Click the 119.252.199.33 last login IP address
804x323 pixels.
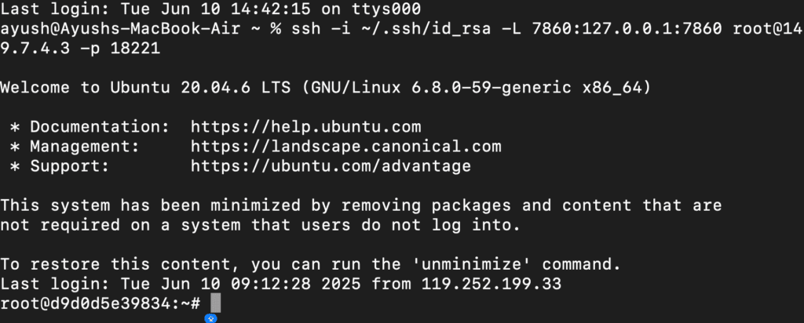click(x=492, y=284)
